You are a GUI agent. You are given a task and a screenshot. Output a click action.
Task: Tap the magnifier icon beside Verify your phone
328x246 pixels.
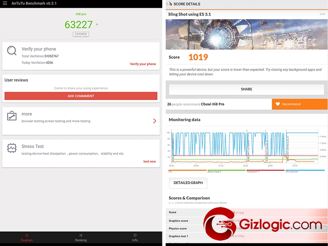click(12, 50)
